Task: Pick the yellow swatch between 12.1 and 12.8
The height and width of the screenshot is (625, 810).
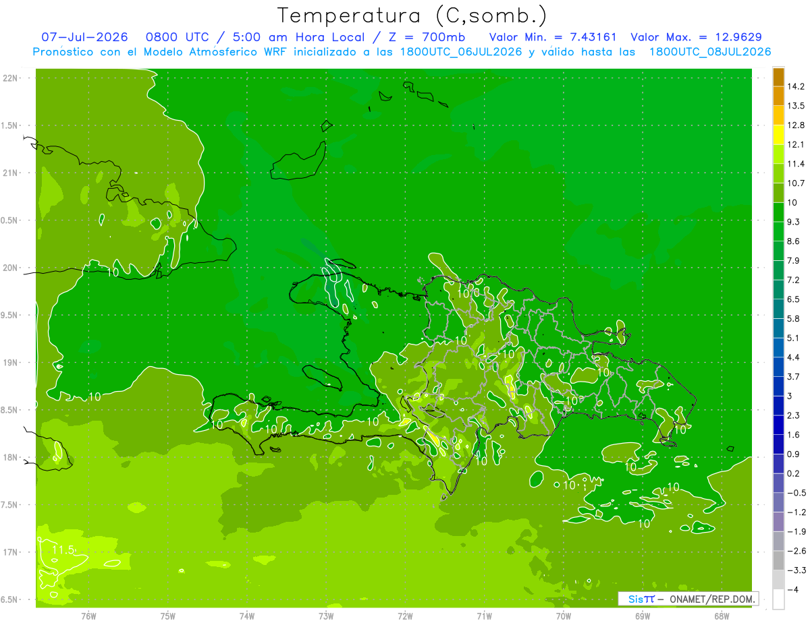Action: click(x=778, y=135)
